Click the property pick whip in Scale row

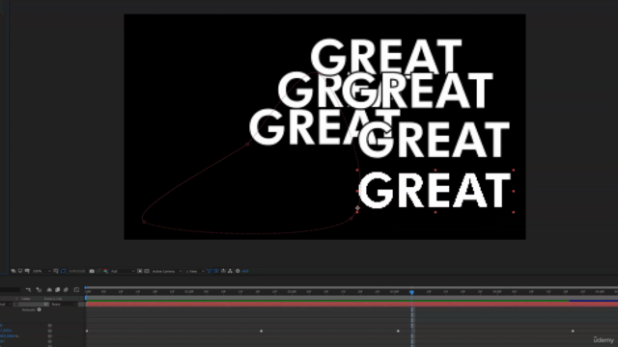[x=49, y=336]
